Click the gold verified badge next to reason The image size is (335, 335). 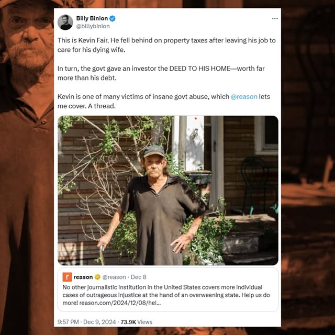tap(97, 277)
